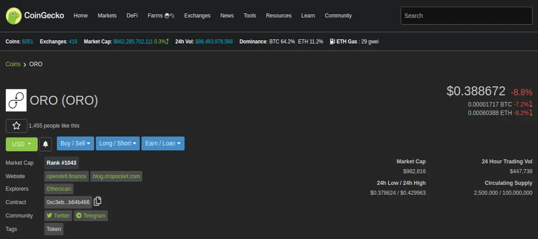Click the BTC 64.2% dominance text

click(x=282, y=42)
